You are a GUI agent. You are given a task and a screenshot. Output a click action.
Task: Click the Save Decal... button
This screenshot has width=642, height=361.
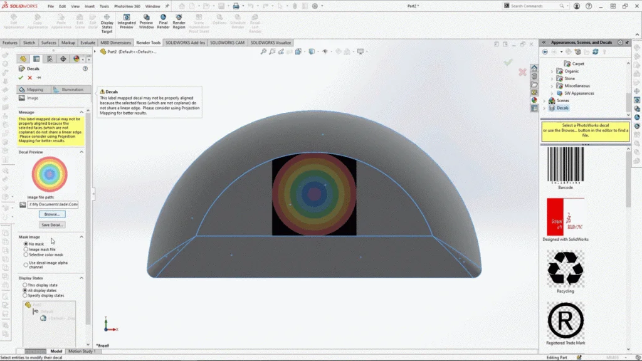[52, 224]
